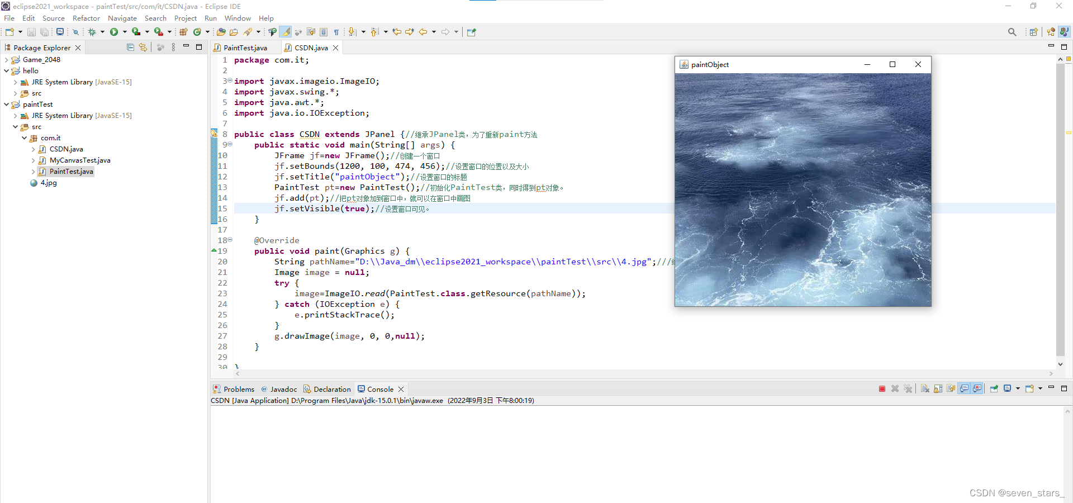The height and width of the screenshot is (503, 1073).
Task: Collapse the paintTest project
Action: 6,105
